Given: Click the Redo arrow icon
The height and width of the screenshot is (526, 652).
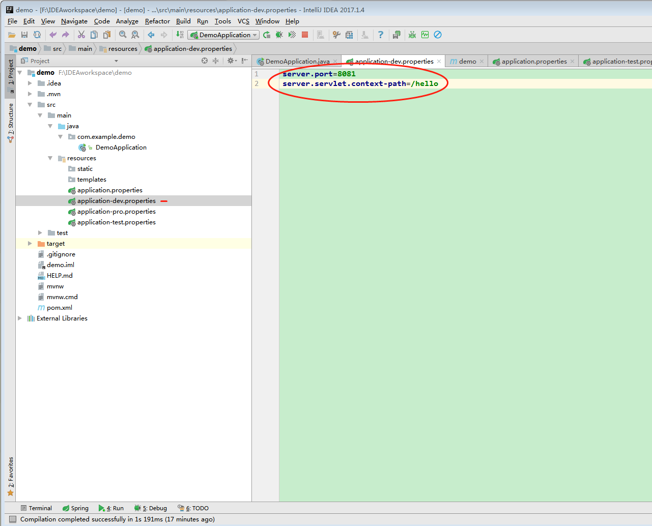Looking at the screenshot, I should (66, 35).
